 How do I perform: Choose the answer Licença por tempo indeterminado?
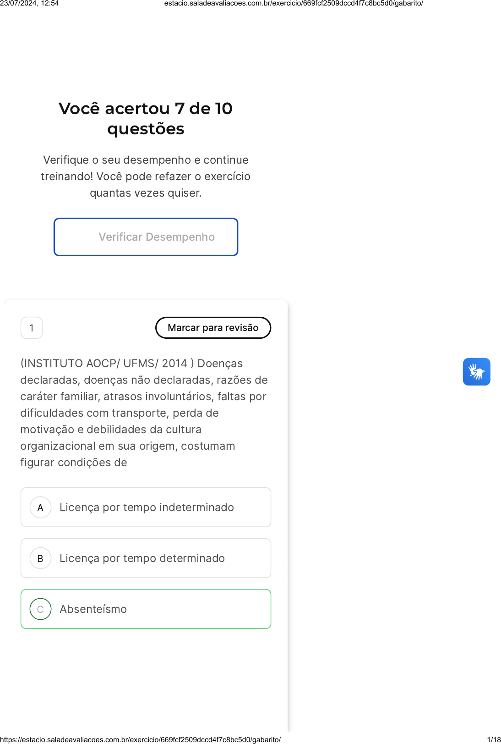coord(146,507)
